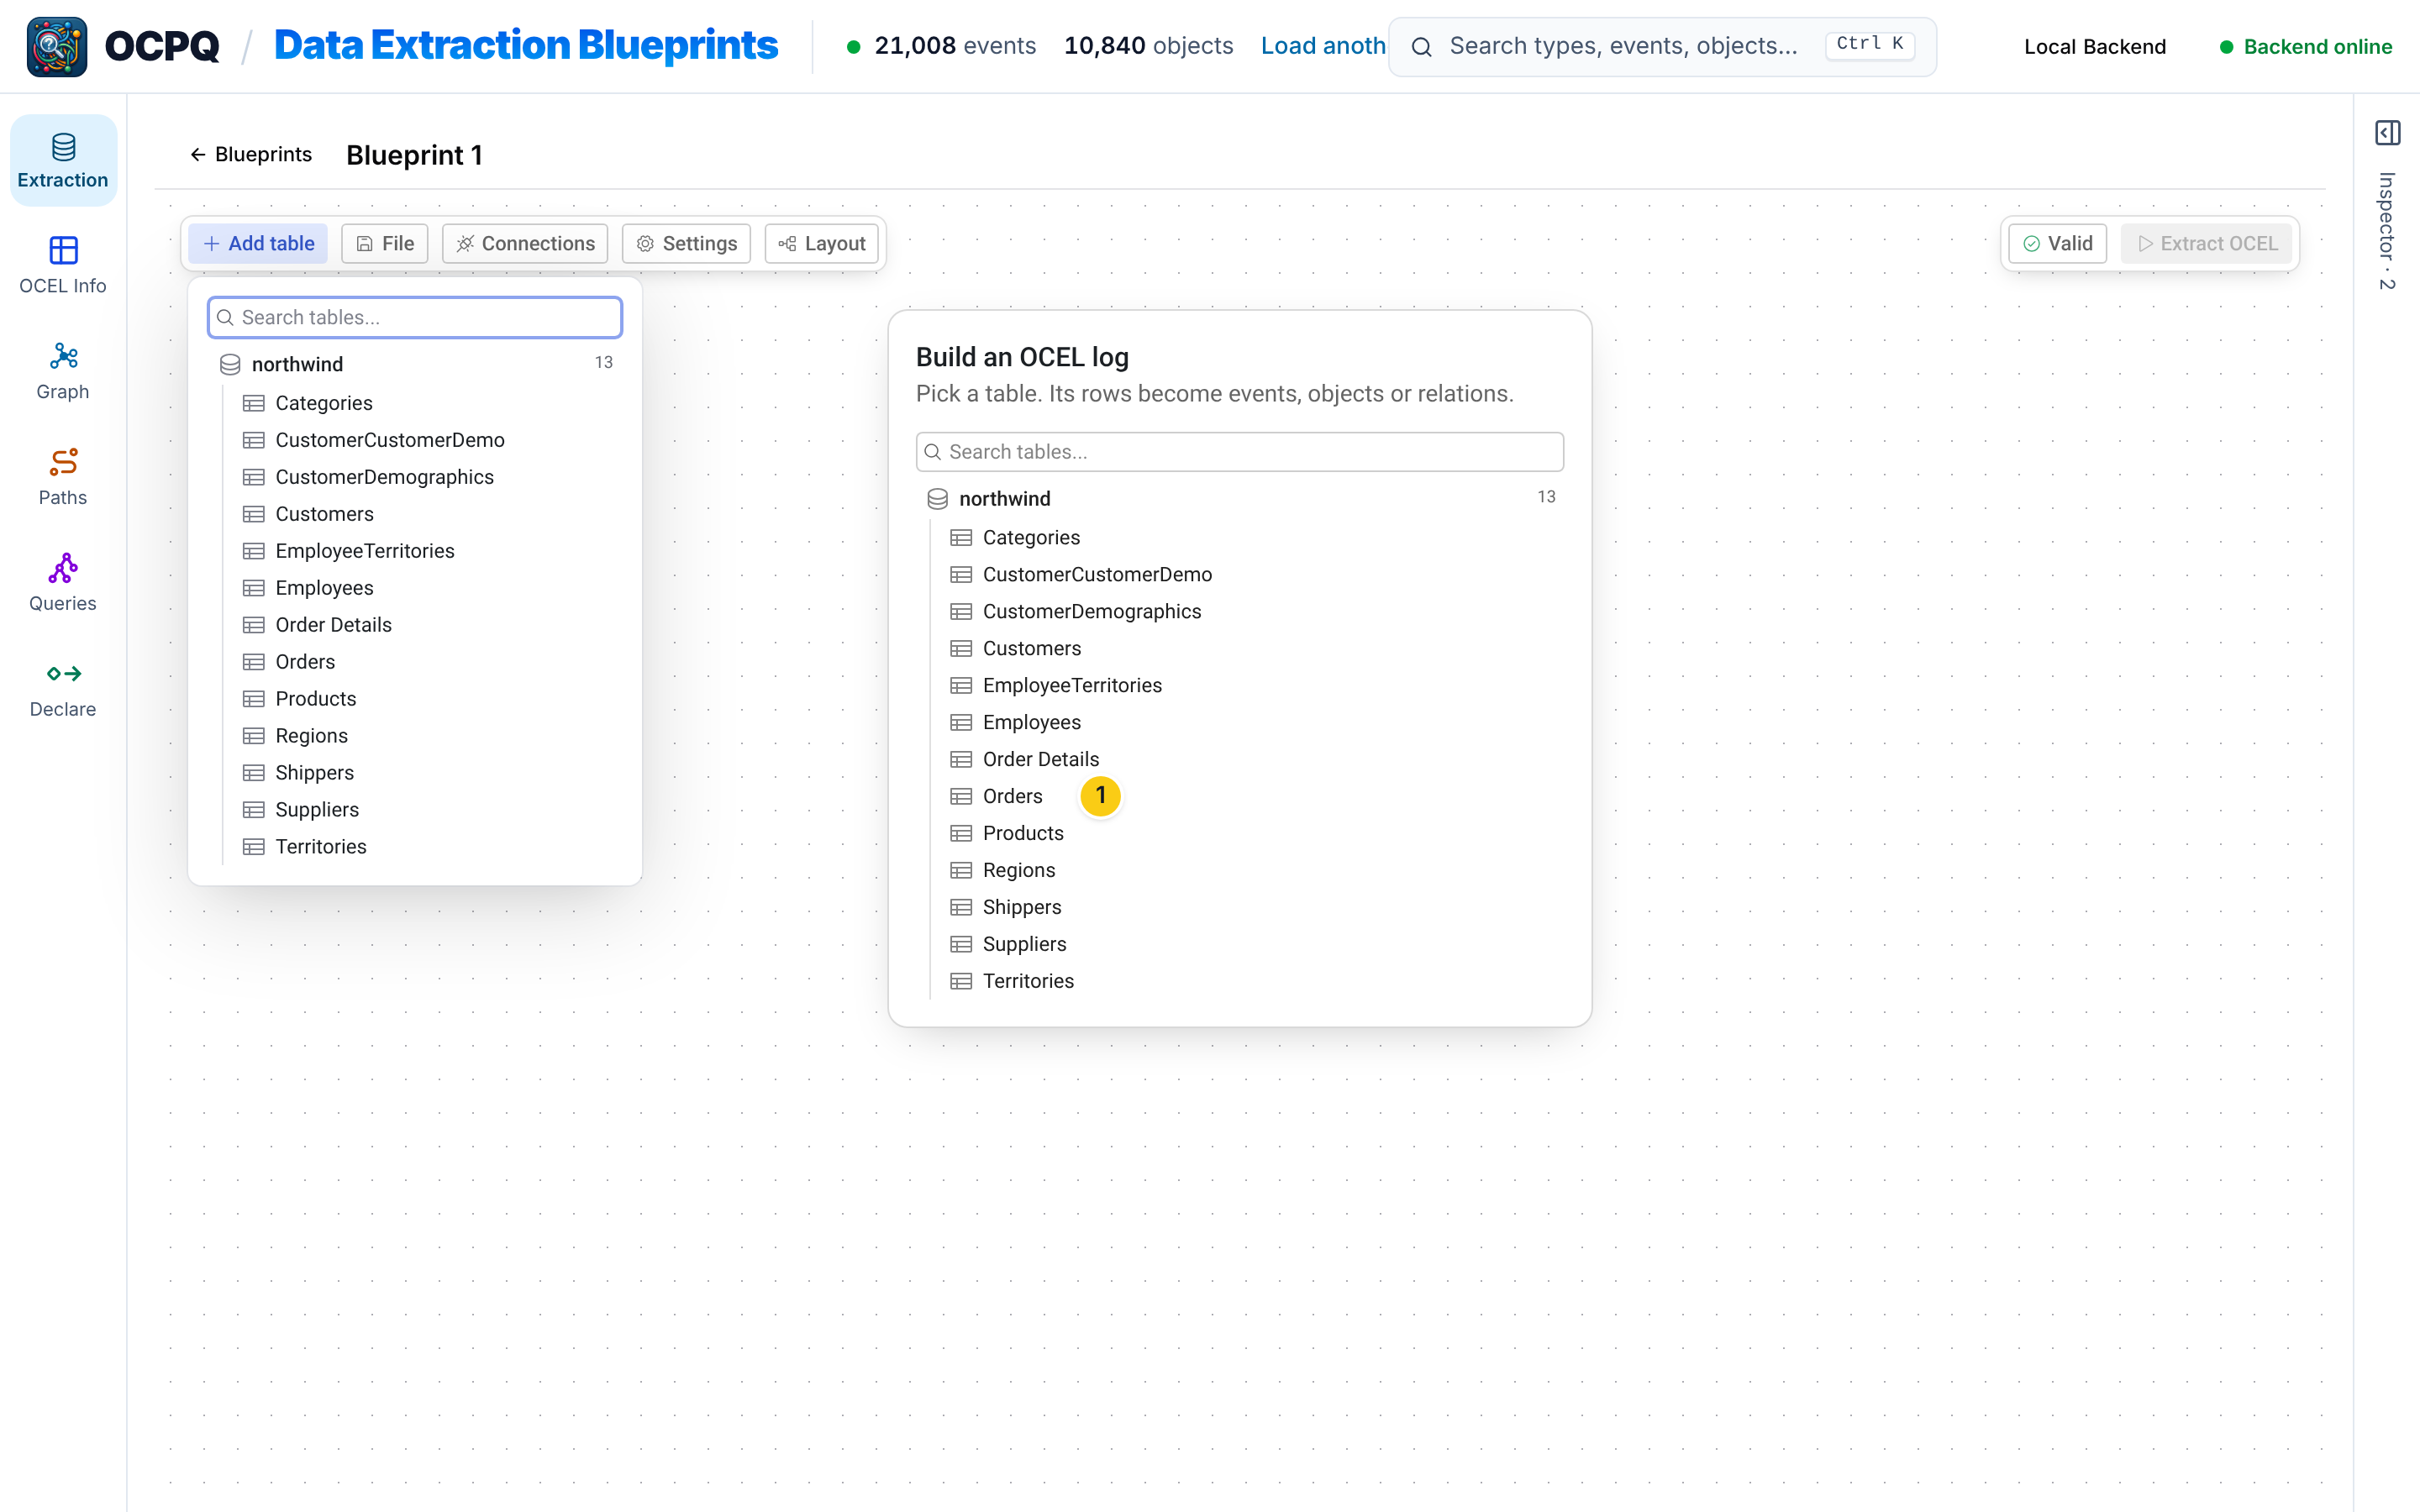Open the File menu
The width and height of the screenshot is (2420, 1512).
[x=385, y=244]
